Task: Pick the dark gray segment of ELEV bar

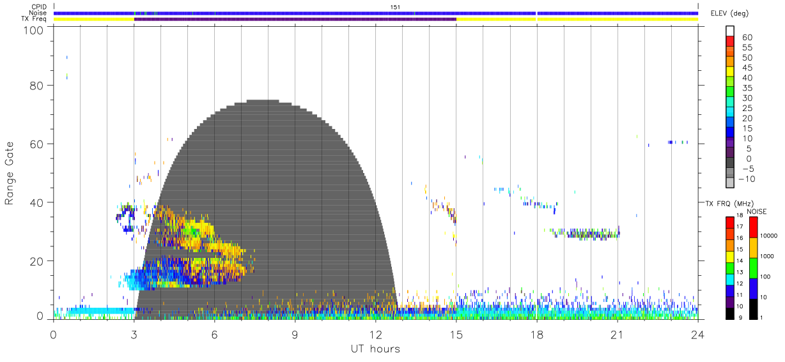Action: pos(731,162)
